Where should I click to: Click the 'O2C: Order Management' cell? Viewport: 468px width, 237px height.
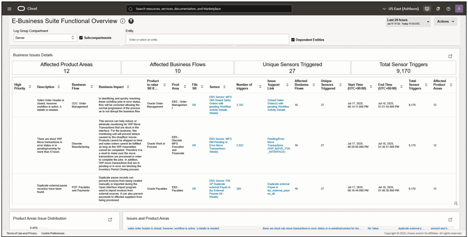80,105
